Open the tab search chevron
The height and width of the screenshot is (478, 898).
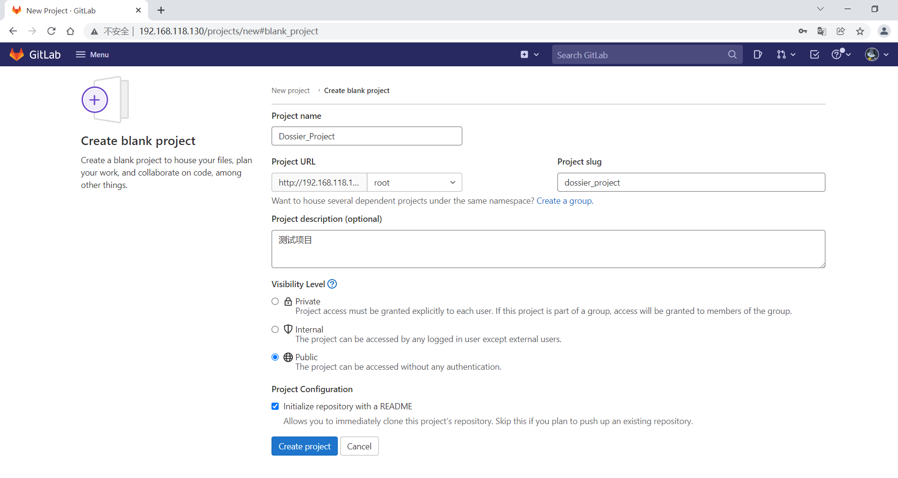(x=820, y=9)
